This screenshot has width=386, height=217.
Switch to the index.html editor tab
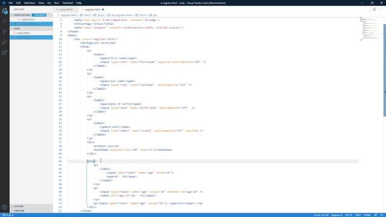(66, 10)
